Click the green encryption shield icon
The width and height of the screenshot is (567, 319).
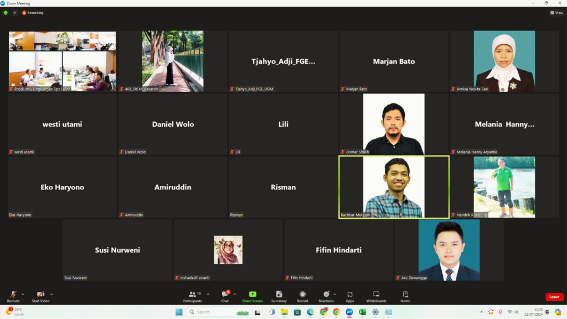pyautogui.click(x=6, y=13)
